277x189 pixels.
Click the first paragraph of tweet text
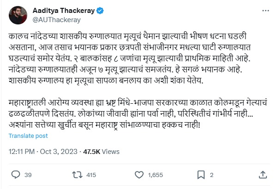click(129, 58)
